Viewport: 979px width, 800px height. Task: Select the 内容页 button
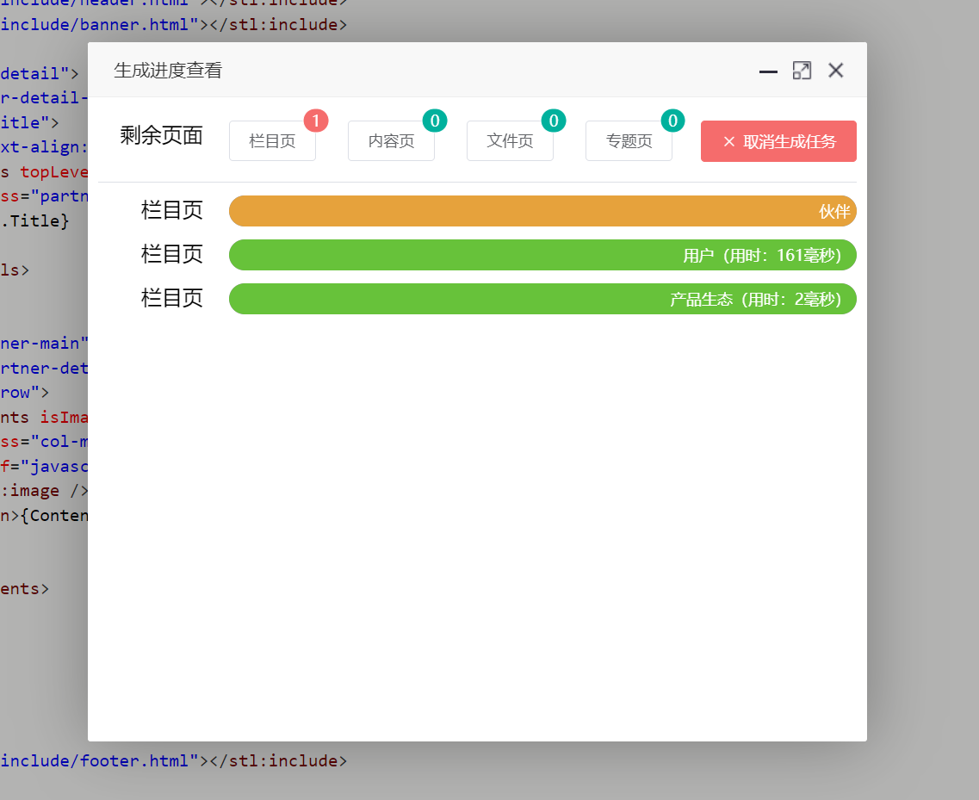391,142
